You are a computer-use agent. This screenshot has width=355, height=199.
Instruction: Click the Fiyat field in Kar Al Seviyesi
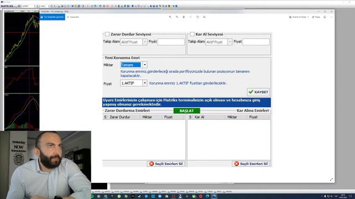coord(256,42)
